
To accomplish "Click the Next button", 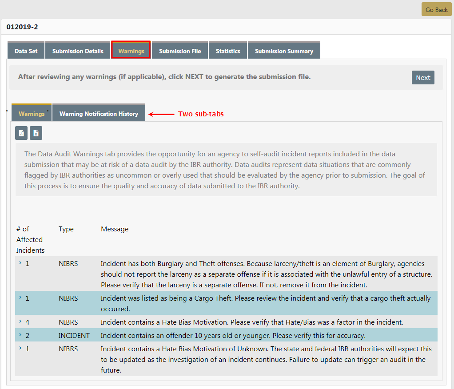I will coord(422,78).
